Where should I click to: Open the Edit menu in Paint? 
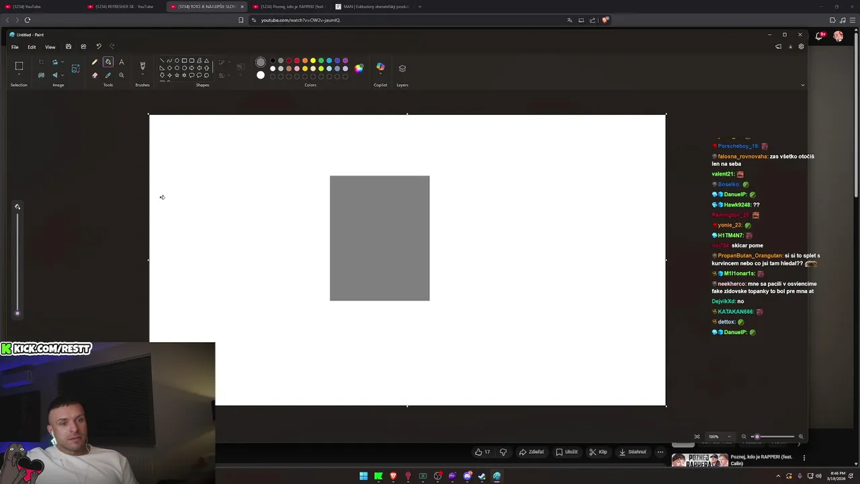[x=32, y=47]
